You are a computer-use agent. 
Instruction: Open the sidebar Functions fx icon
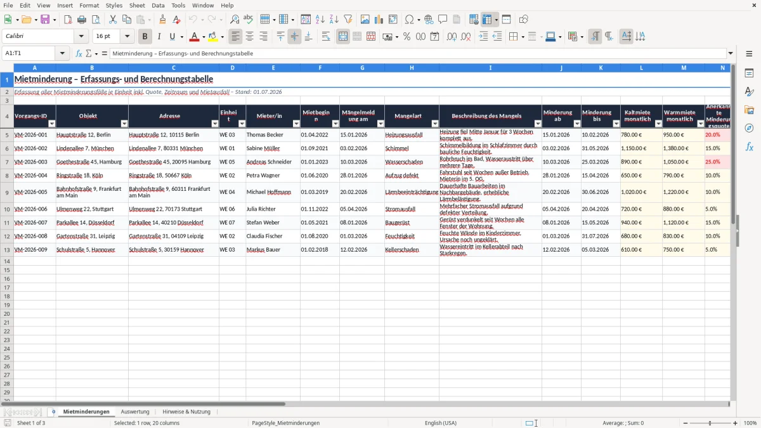click(x=750, y=146)
